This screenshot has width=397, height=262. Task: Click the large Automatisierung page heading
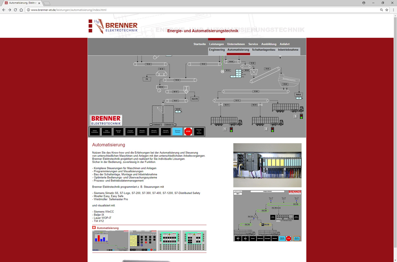[x=109, y=145]
